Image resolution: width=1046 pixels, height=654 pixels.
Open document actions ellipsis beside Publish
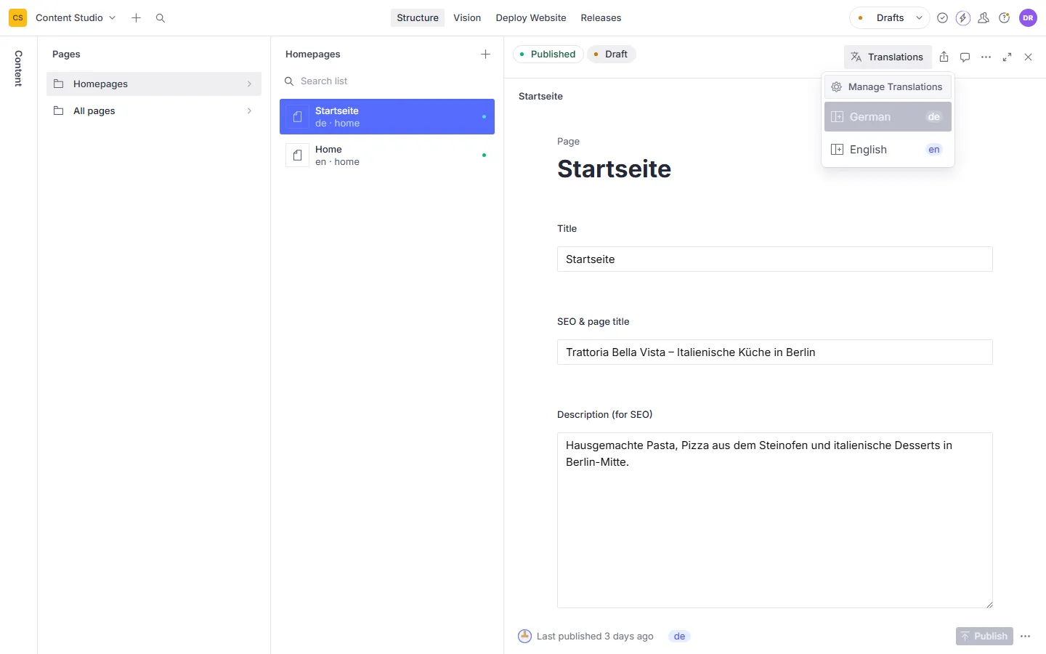tap(1026, 636)
